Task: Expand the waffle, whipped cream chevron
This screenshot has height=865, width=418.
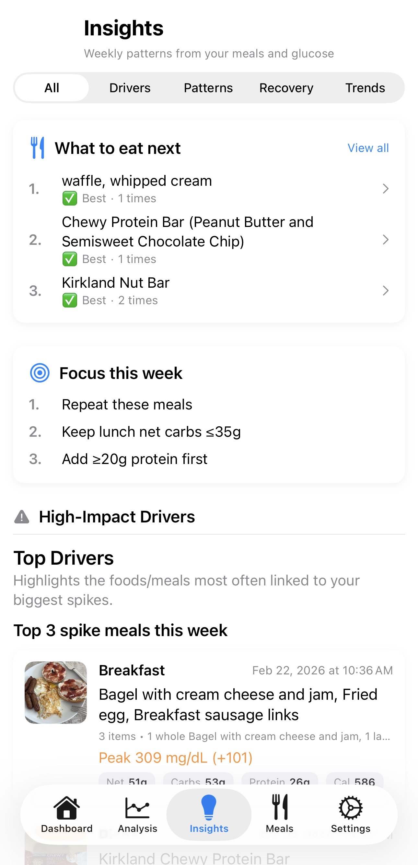Action: point(386,189)
